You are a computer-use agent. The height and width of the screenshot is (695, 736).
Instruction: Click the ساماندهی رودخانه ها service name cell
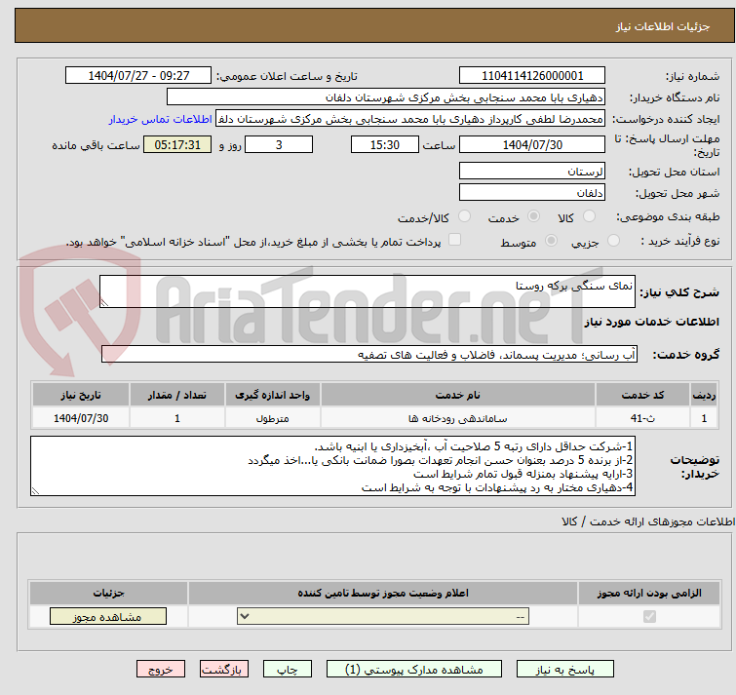point(457,417)
